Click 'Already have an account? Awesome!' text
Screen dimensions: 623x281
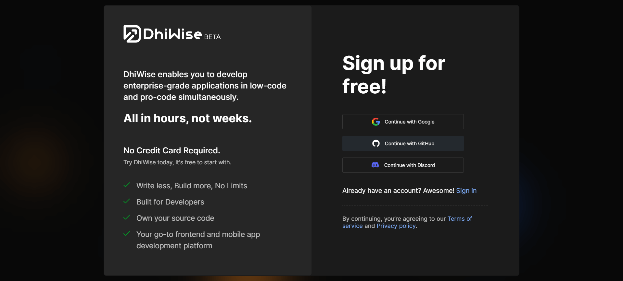[398, 191]
